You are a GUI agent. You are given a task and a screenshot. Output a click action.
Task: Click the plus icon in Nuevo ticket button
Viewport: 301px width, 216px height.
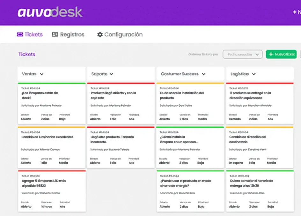(x=271, y=54)
